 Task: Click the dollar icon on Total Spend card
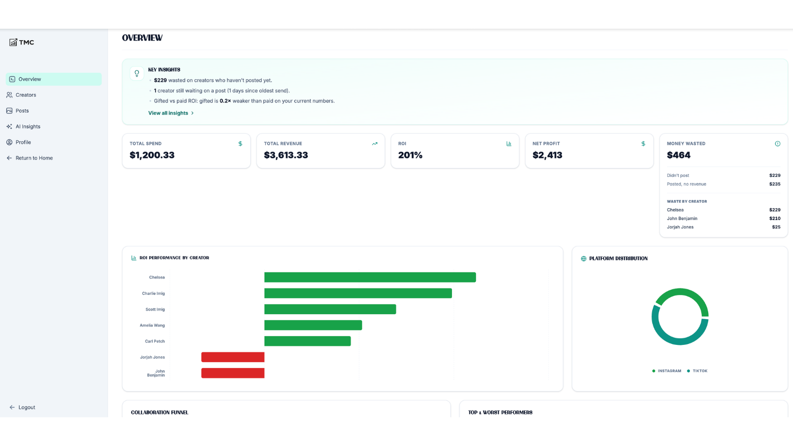point(240,144)
